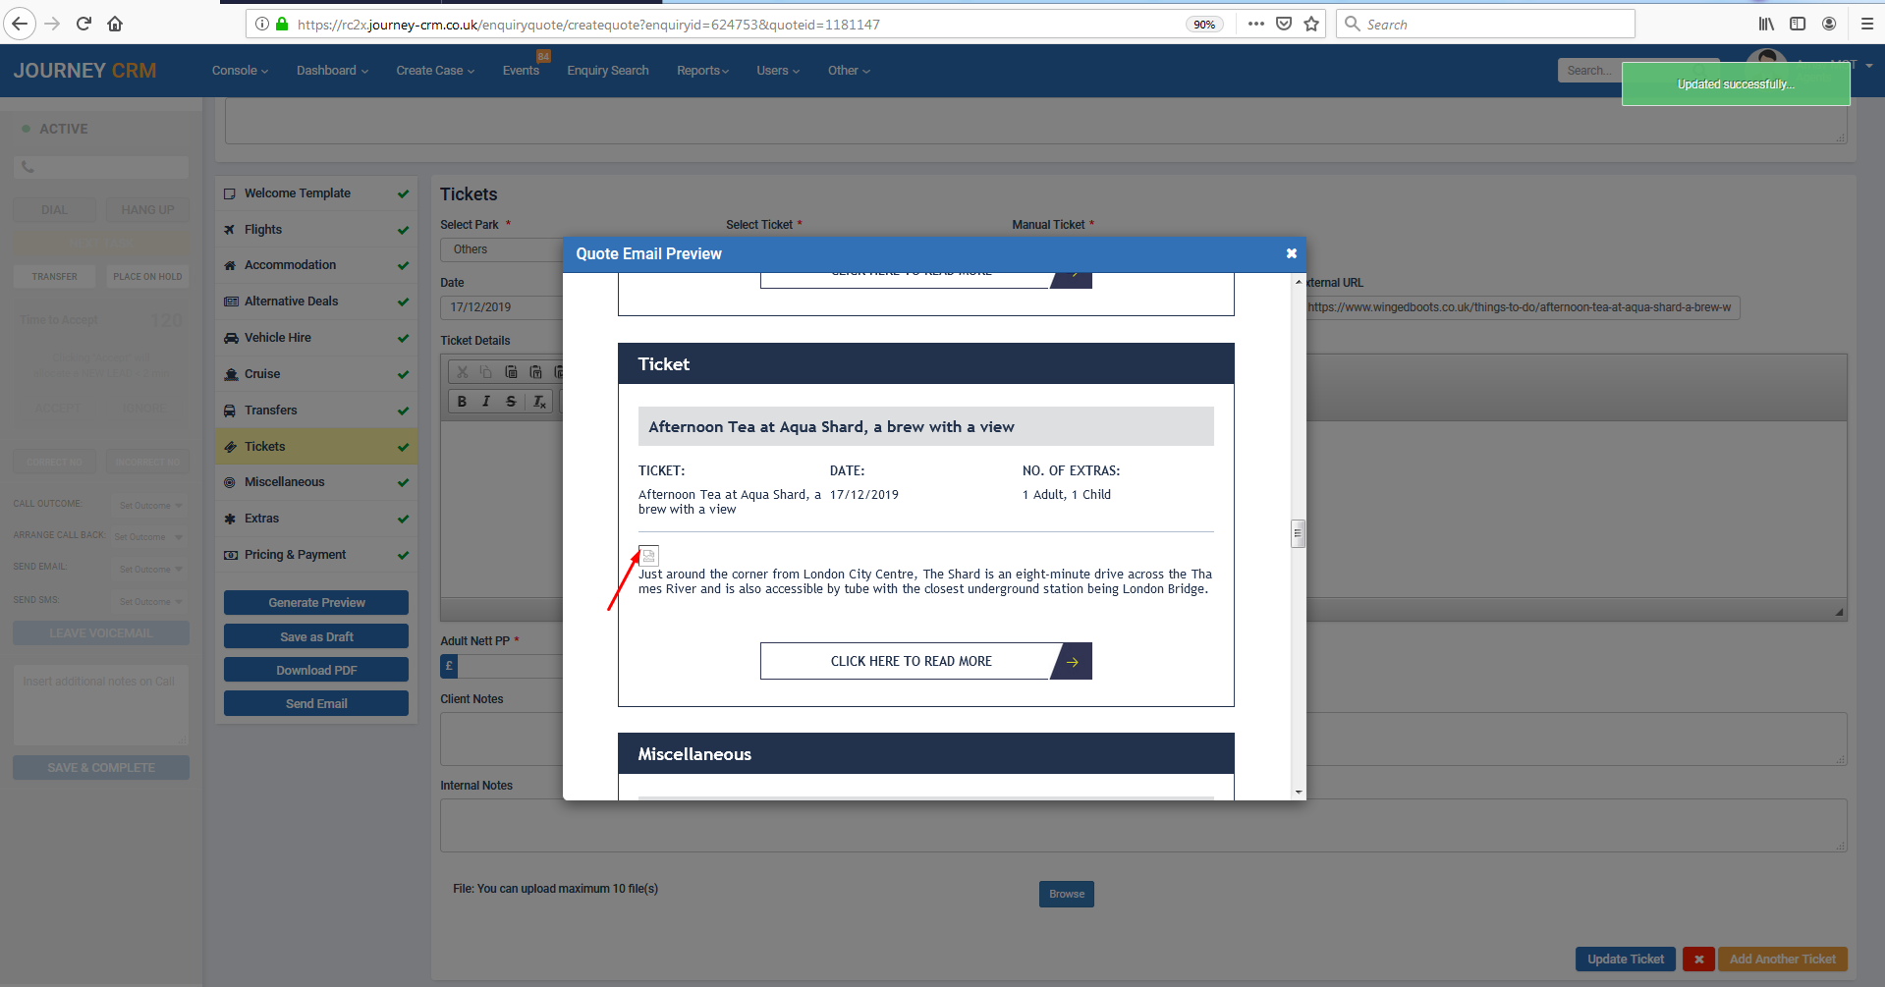Click the preview dialog vertical scrollbar thumb
The height and width of the screenshot is (987, 1885).
coord(1298,533)
